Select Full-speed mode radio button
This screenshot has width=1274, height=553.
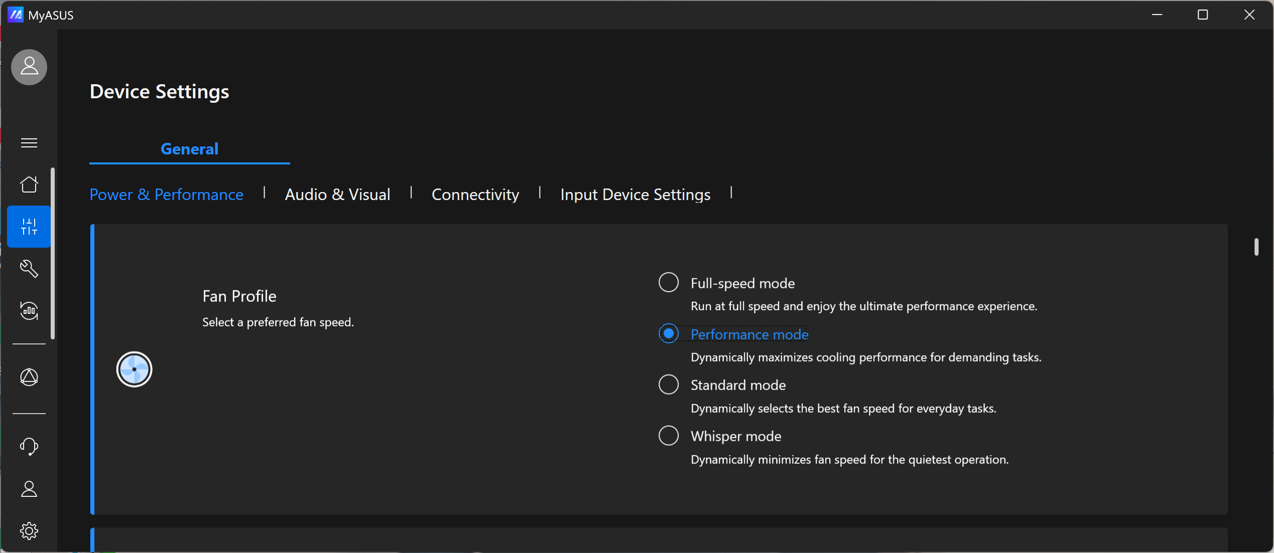[x=669, y=282]
